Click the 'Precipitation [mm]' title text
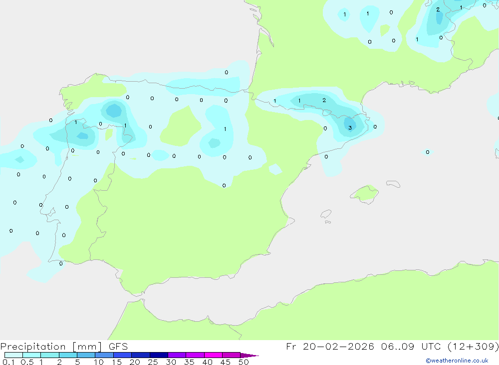This screenshot has width=499, height=365. 51,347
